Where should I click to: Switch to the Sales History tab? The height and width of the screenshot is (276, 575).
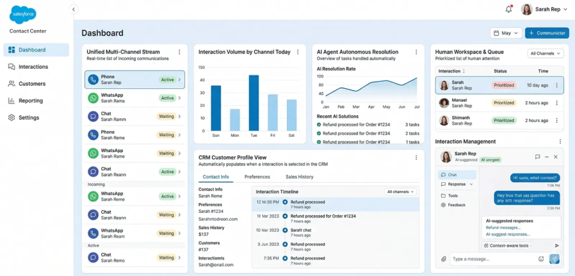click(x=299, y=177)
